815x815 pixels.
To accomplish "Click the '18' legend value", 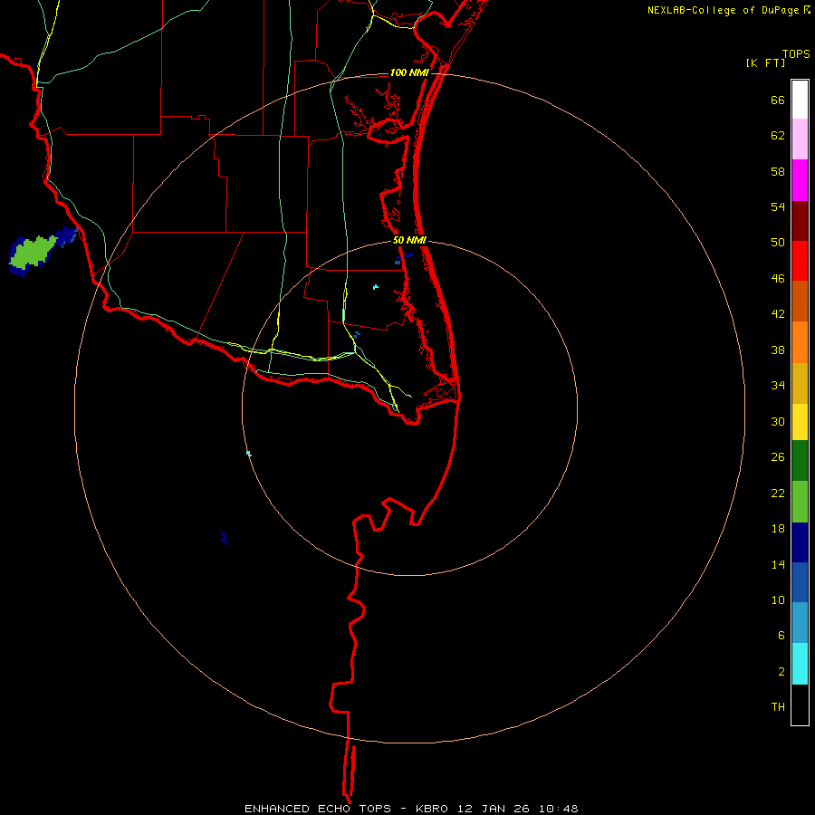I will [778, 529].
